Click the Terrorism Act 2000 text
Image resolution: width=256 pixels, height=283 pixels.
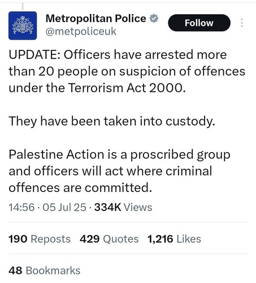127,88
